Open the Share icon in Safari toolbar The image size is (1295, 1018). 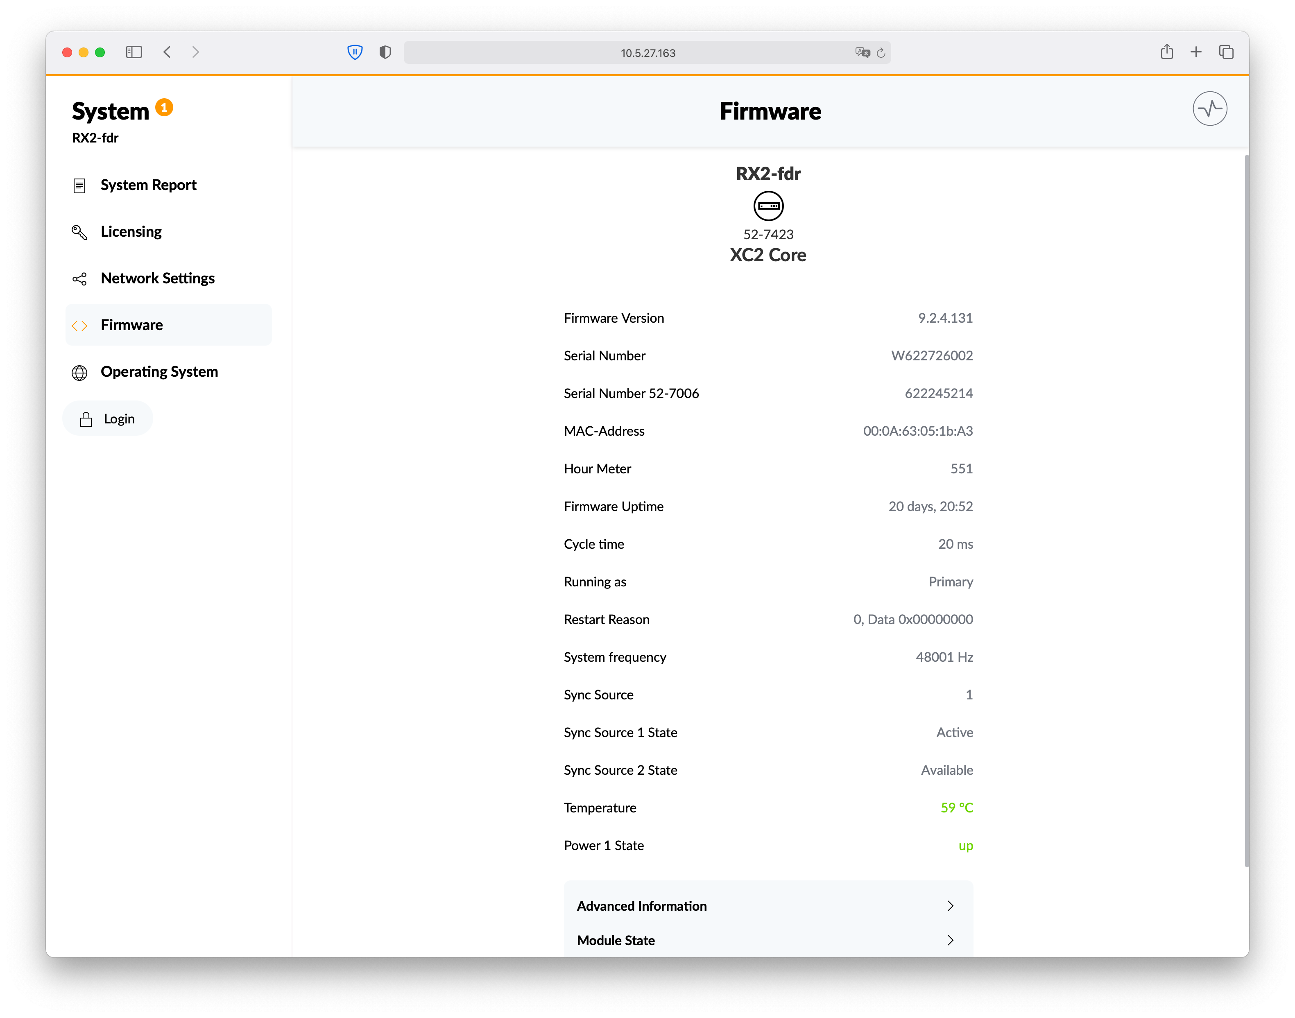1166,52
